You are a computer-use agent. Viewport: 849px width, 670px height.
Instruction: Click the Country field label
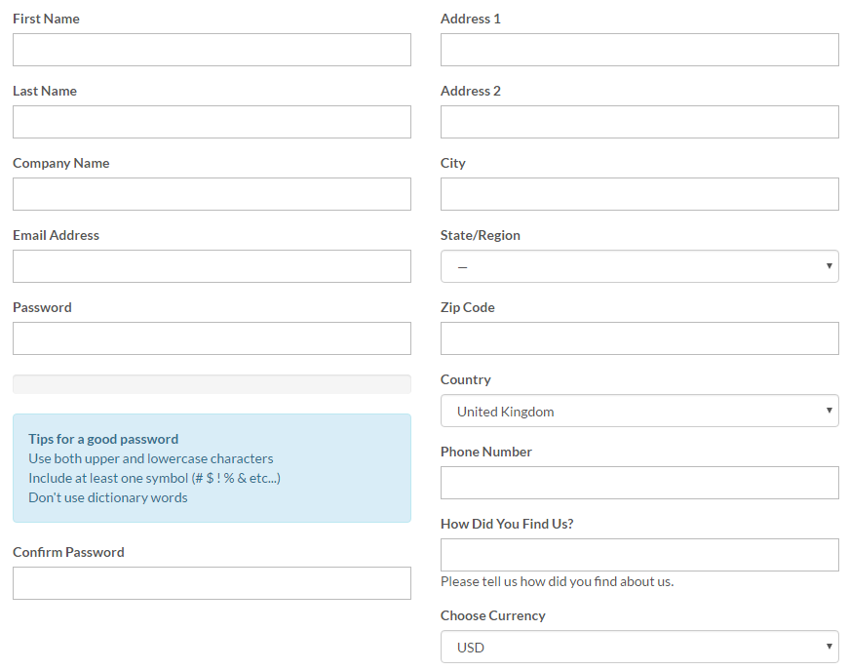point(465,379)
